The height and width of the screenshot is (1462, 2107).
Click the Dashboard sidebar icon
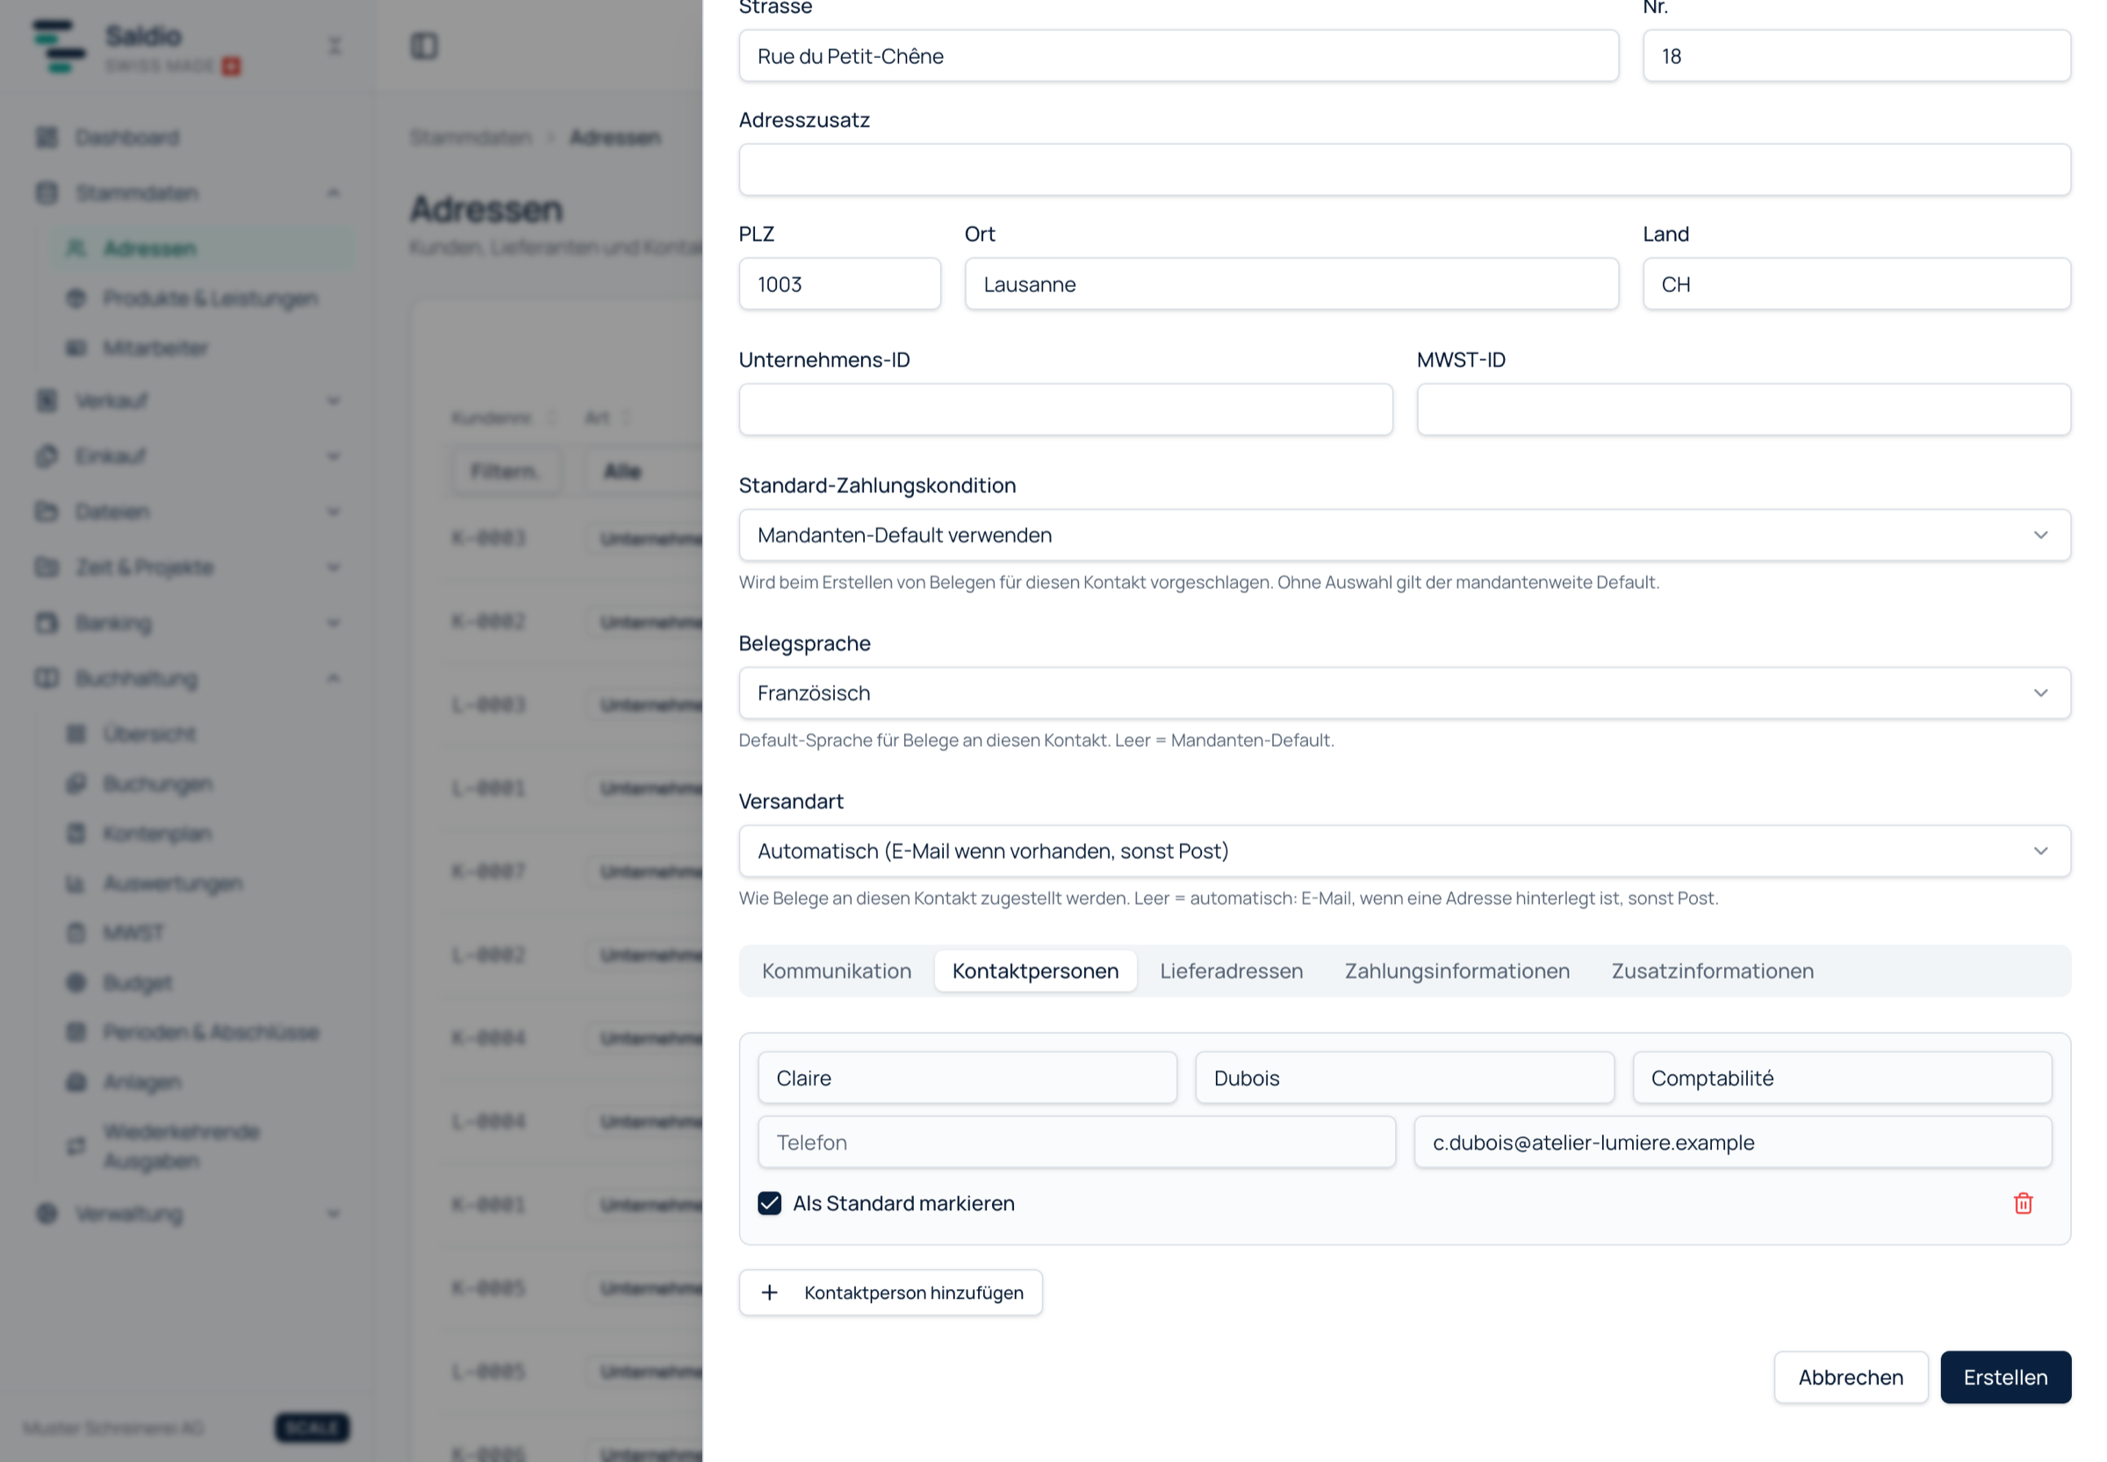point(46,138)
